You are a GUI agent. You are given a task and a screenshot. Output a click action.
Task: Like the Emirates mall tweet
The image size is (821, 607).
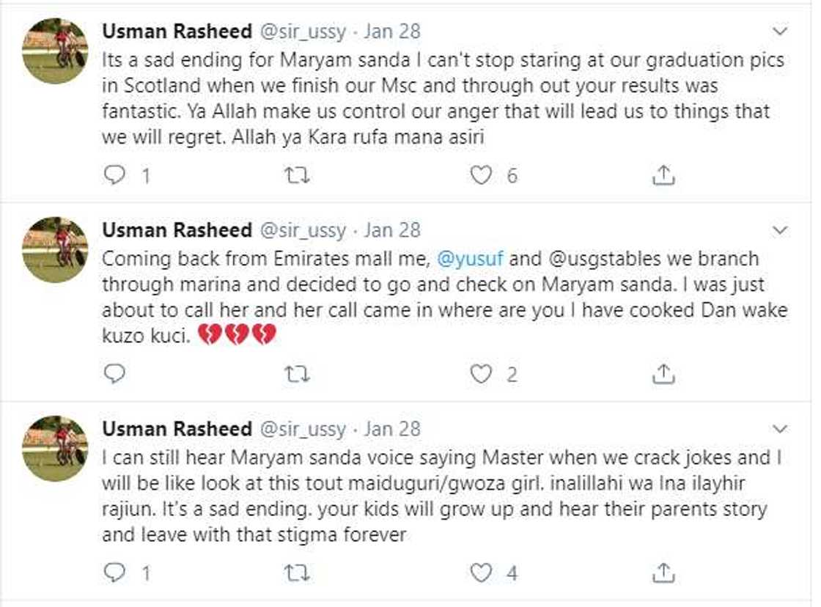[x=482, y=375]
